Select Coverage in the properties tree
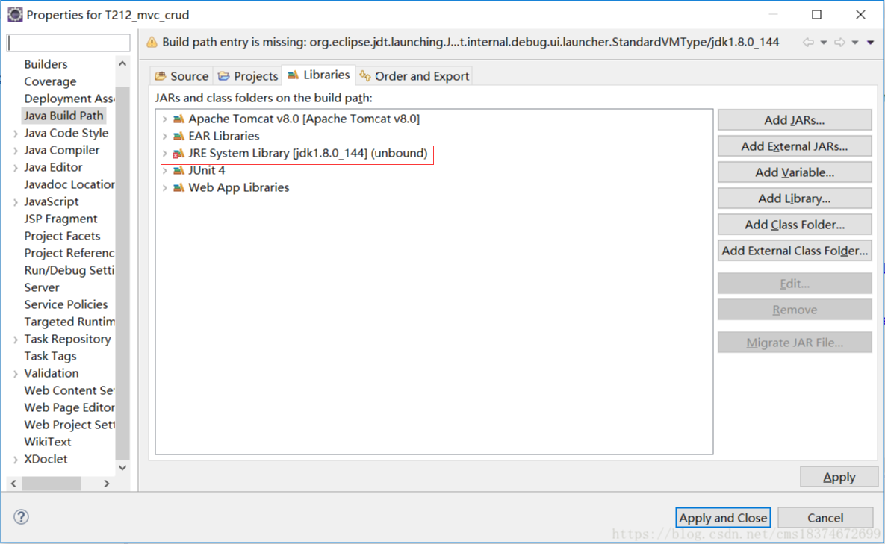The width and height of the screenshot is (885, 544). click(x=50, y=82)
